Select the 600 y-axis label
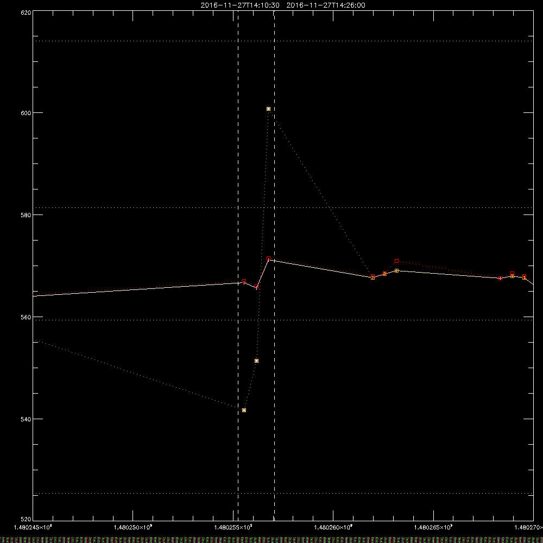Screen dimensions: 543x543 [x=26, y=113]
